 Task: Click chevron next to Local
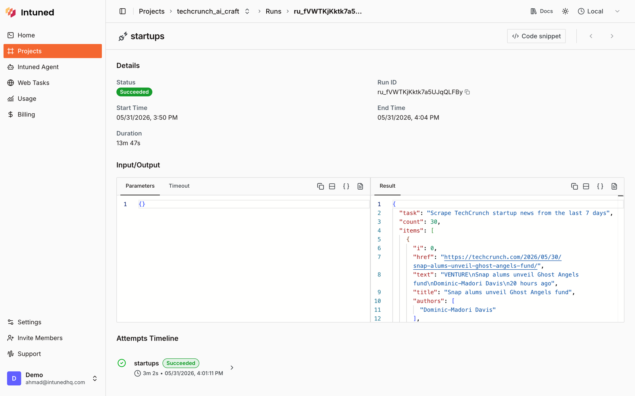617,11
